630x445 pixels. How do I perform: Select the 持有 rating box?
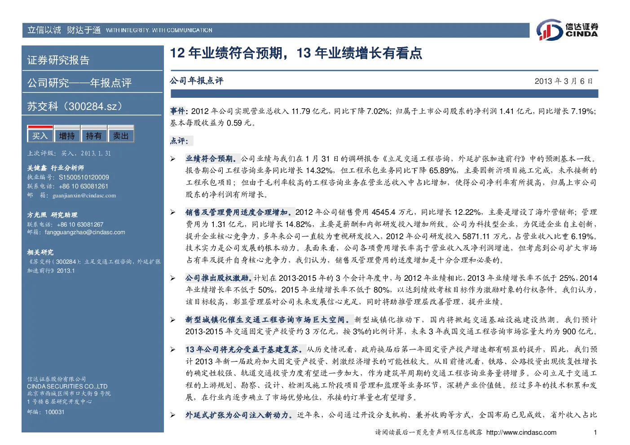click(x=94, y=134)
